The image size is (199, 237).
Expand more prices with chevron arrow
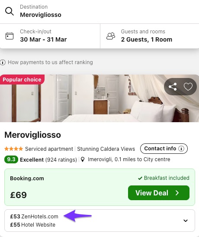coord(186,221)
